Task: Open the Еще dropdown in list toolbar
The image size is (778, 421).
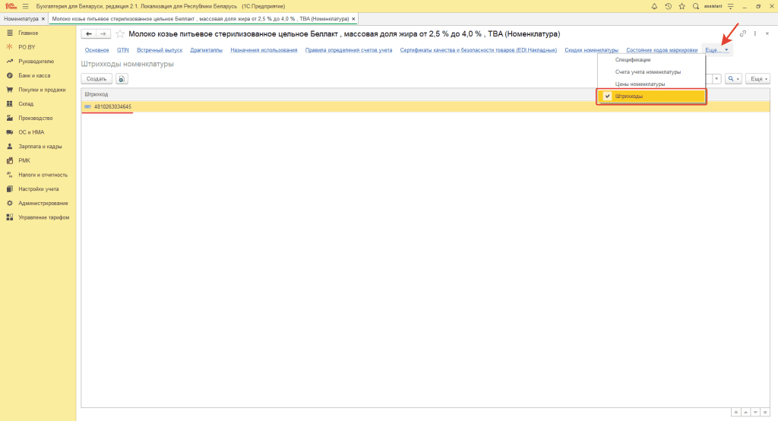Action: (757, 78)
